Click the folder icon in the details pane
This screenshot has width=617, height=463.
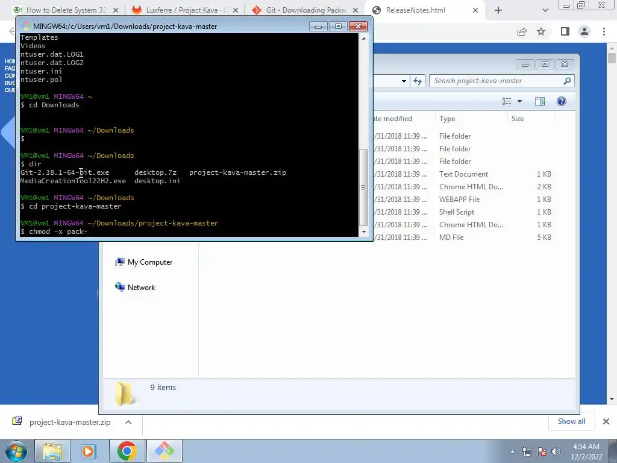[125, 394]
